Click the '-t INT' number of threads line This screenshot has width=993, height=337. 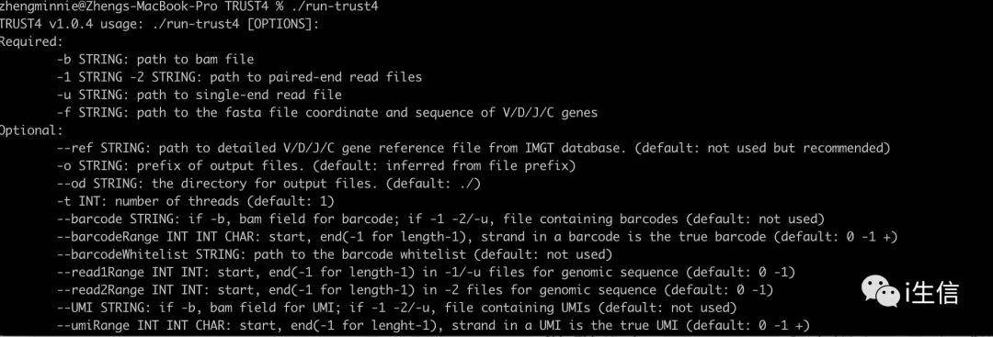coord(196,202)
